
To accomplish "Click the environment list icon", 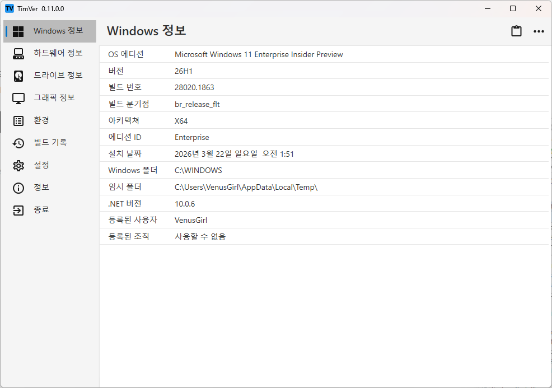I will click(18, 121).
